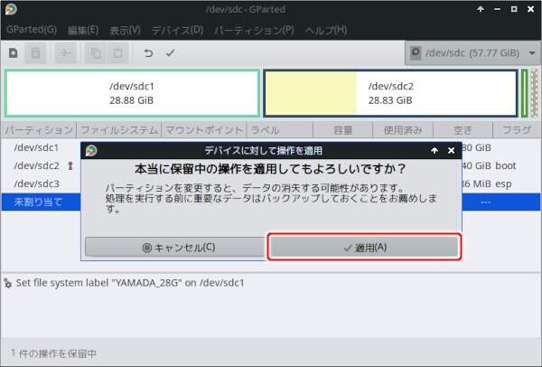
Task: Click the esp flag text
Action: (x=503, y=184)
